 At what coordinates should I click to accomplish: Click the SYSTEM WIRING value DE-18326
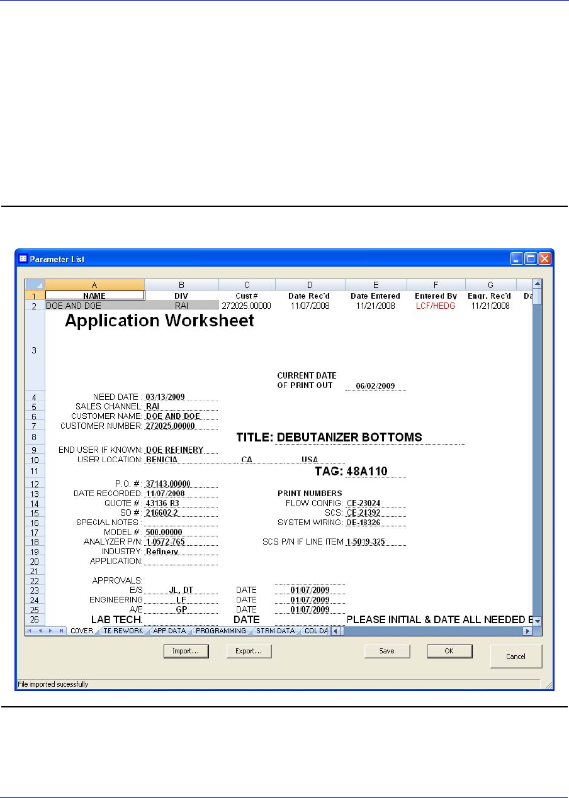click(363, 522)
